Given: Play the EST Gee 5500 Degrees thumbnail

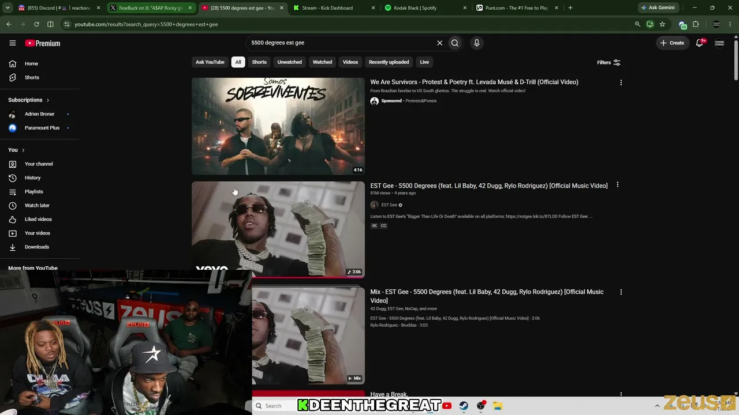Looking at the screenshot, I should tap(278, 229).
